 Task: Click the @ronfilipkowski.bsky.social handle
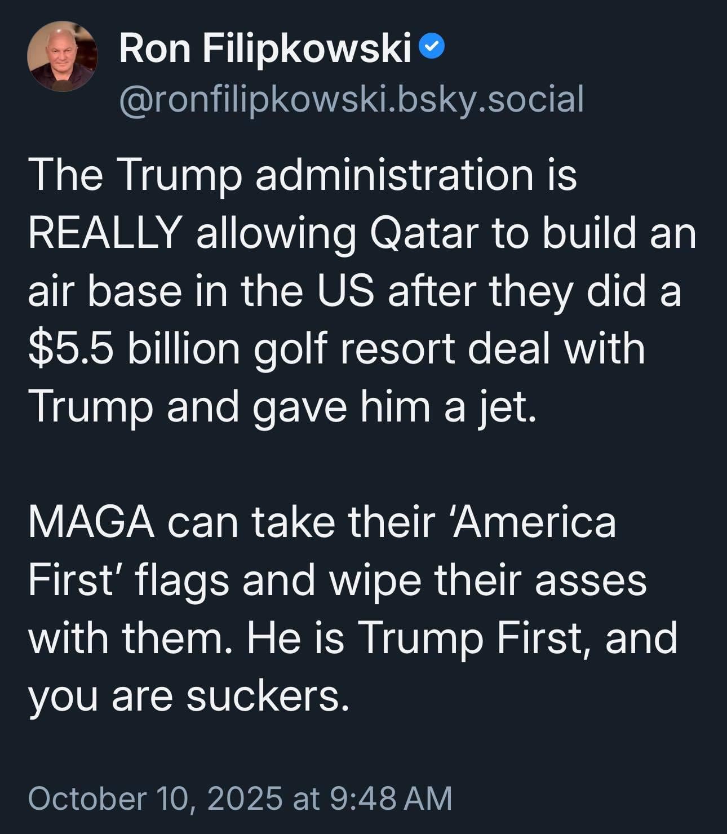tap(351, 99)
